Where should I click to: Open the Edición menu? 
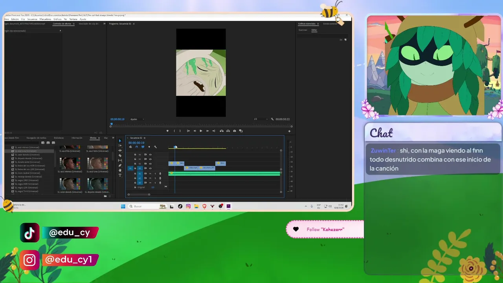point(15,19)
